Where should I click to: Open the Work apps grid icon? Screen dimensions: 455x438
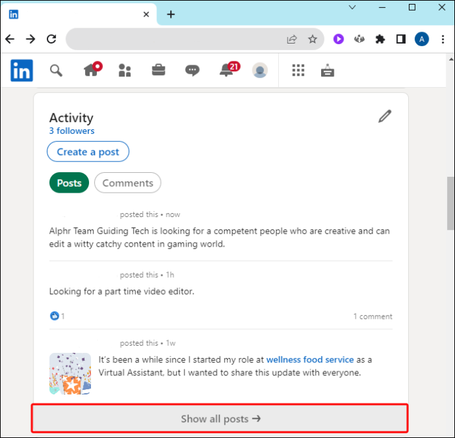[298, 70]
